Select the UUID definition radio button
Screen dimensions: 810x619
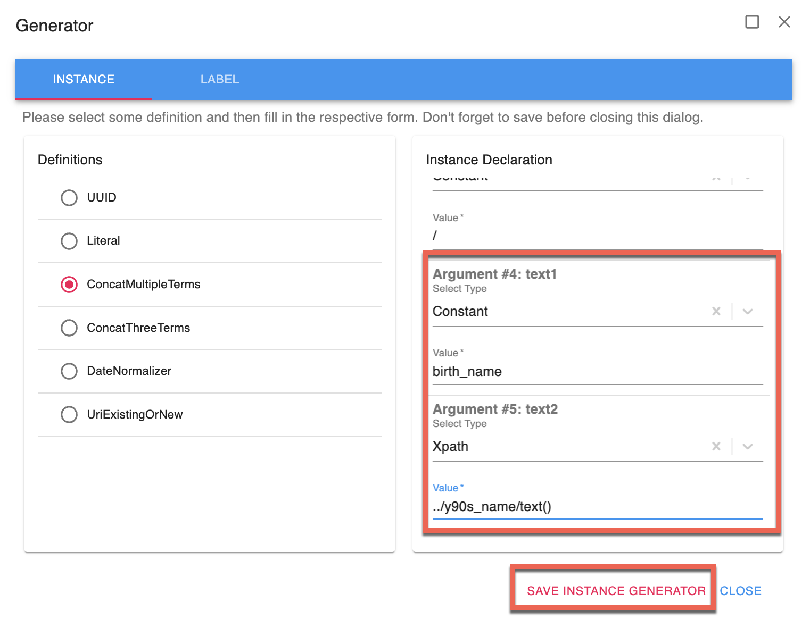(x=69, y=198)
